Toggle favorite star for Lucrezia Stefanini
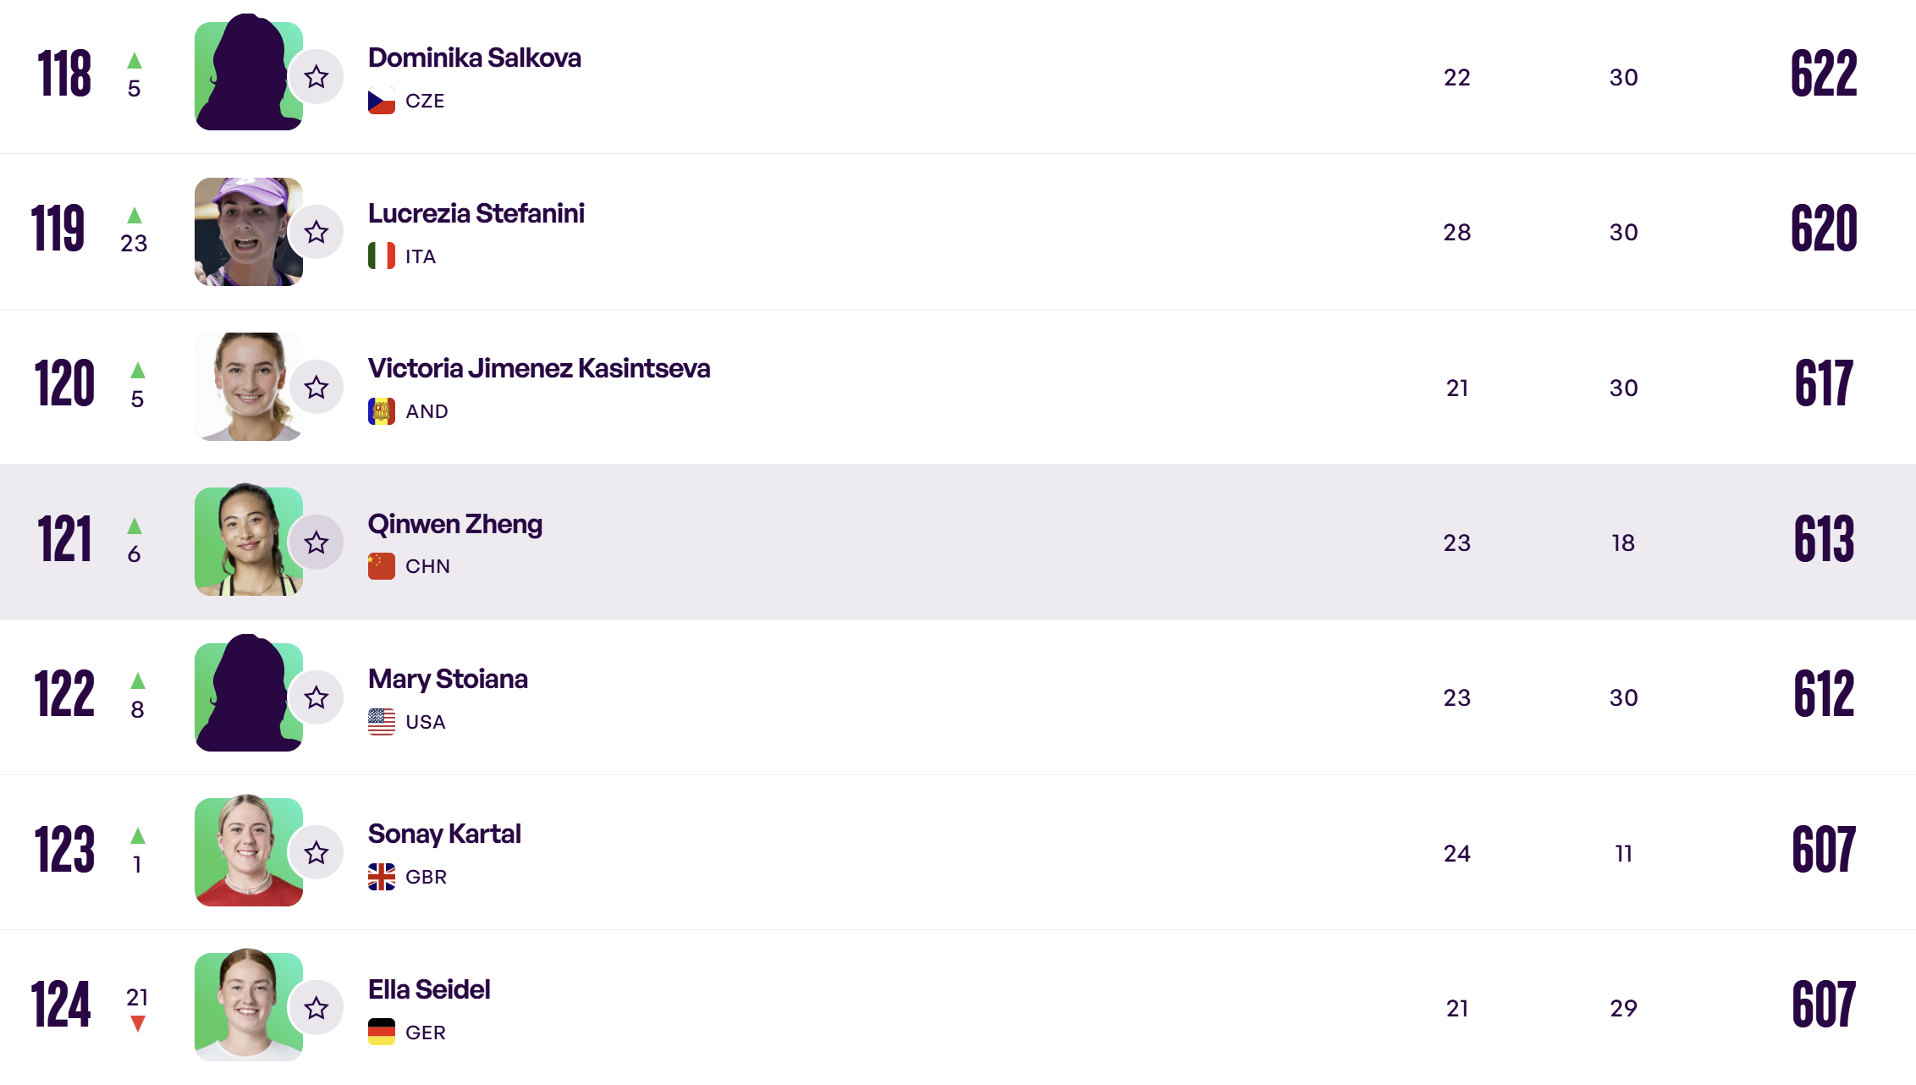The image size is (1916, 1085). (x=317, y=232)
